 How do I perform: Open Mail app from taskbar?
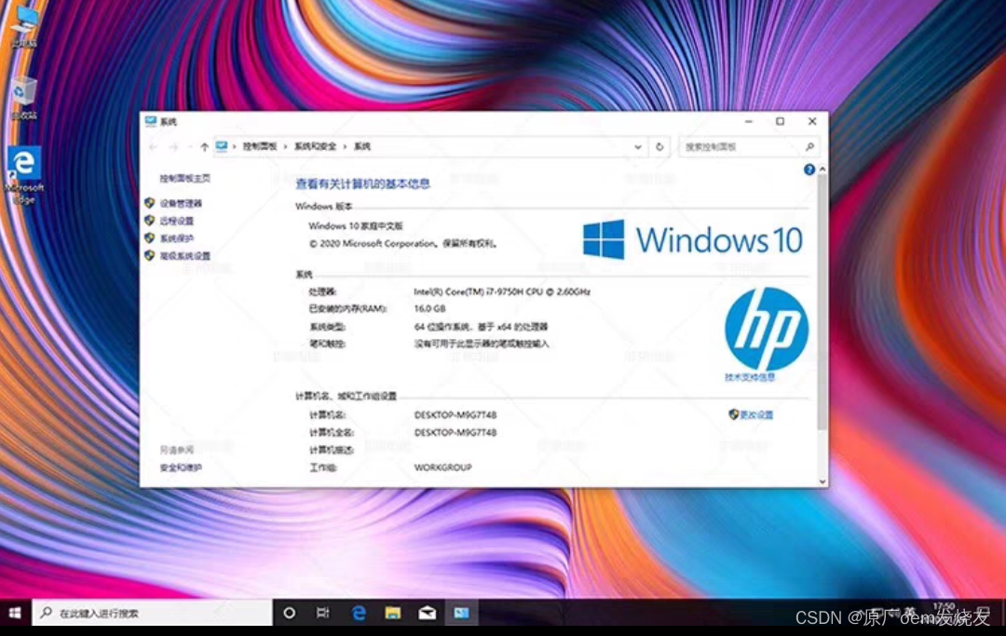(428, 613)
